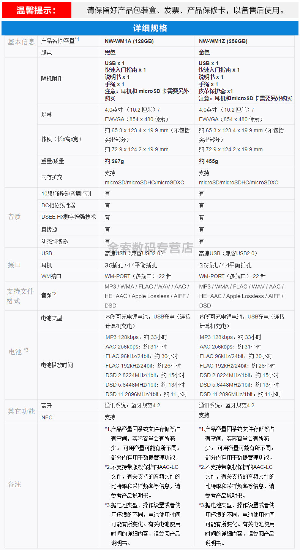300x550 pixels.
Task: Select the '约 455g' weight value
Action: point(208,161)
